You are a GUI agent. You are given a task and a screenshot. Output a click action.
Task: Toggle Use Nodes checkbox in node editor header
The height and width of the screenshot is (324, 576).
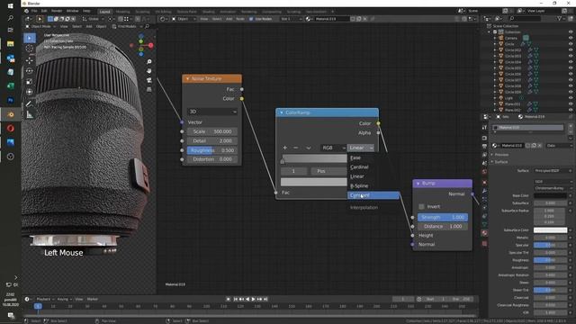(x=251, y=19)
